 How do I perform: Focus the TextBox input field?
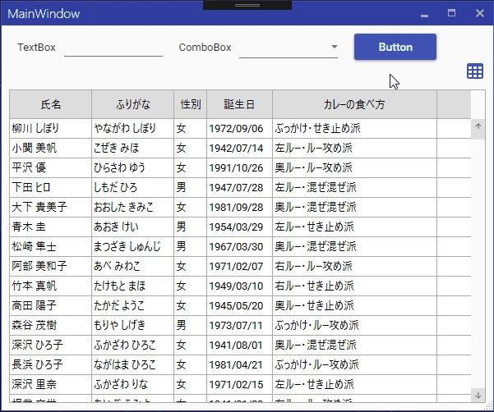click(x=113, y=48)
